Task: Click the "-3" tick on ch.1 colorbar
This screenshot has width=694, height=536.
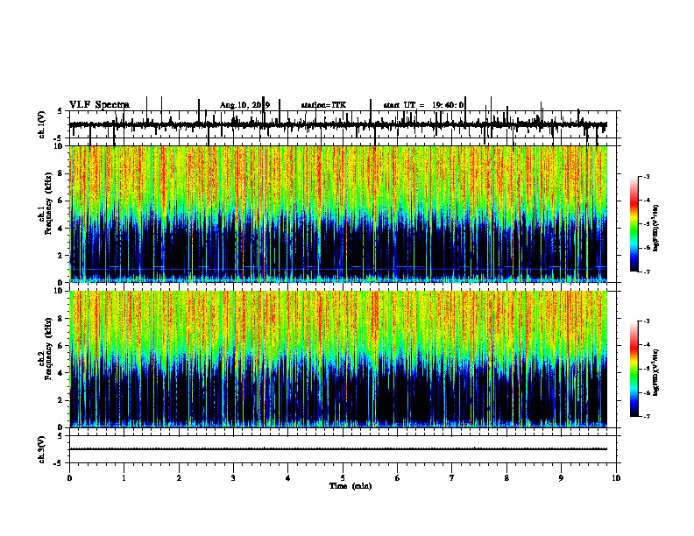Action: tap(647, 176)
